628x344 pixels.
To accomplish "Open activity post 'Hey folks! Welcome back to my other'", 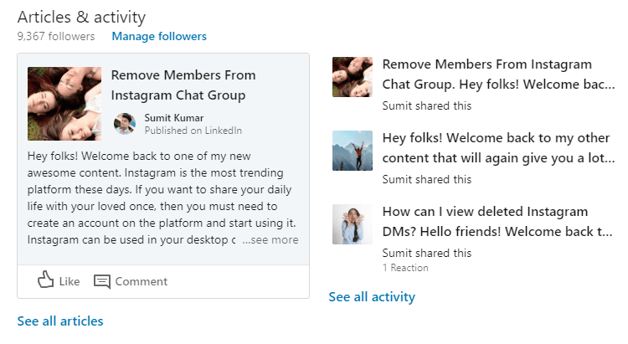I will (x=498, y=148).
